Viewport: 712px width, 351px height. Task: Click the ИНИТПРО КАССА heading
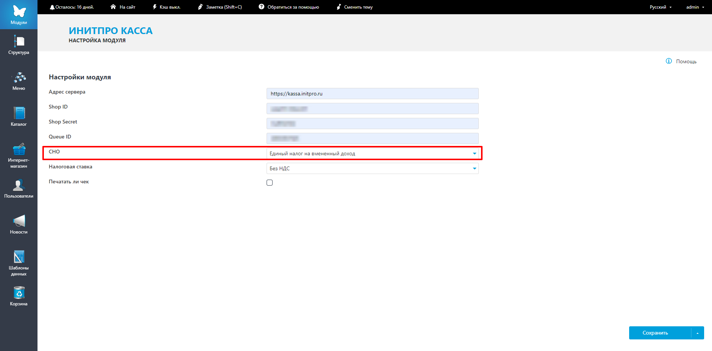click(111, 31)
